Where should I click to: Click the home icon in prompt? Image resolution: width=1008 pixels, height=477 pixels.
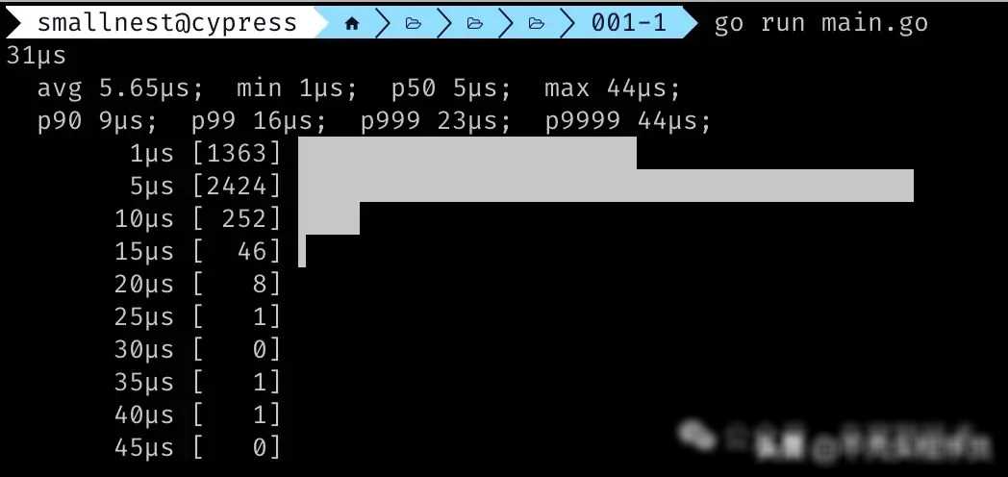click(352, 24)
